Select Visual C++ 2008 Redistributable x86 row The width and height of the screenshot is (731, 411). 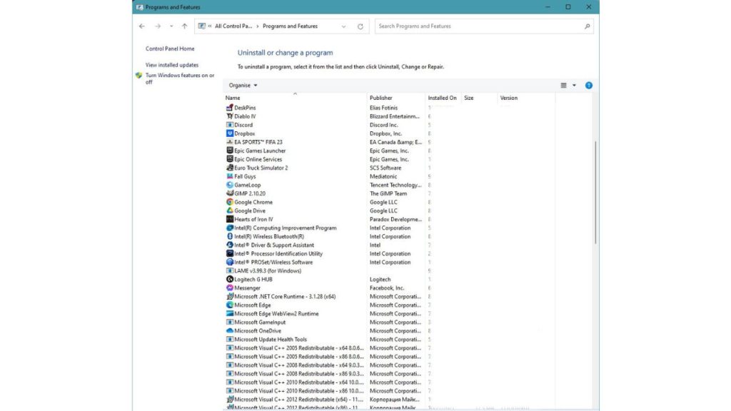click(389, 374)
